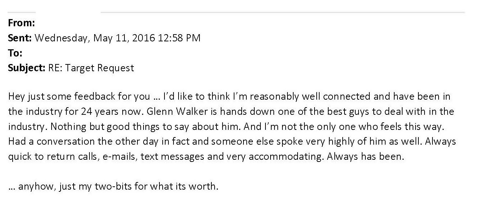Viewport: 501px width, 204px height.
Task: Select the date Wednesday, May 11, 2016
Action: (x=95, y=38)
